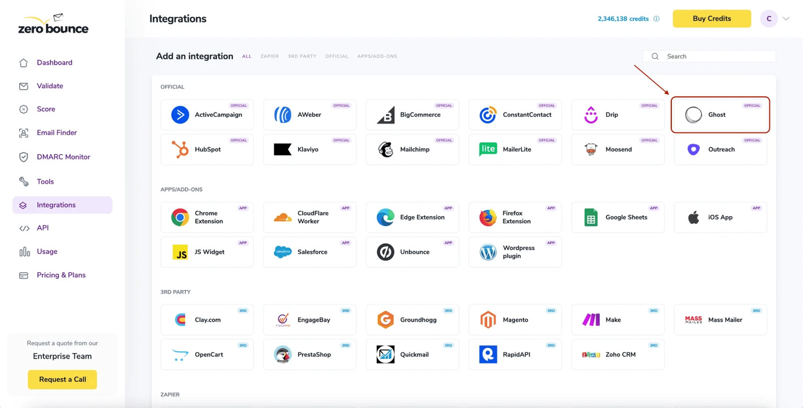Click the Mailchimp integration icon

point(385,149)
